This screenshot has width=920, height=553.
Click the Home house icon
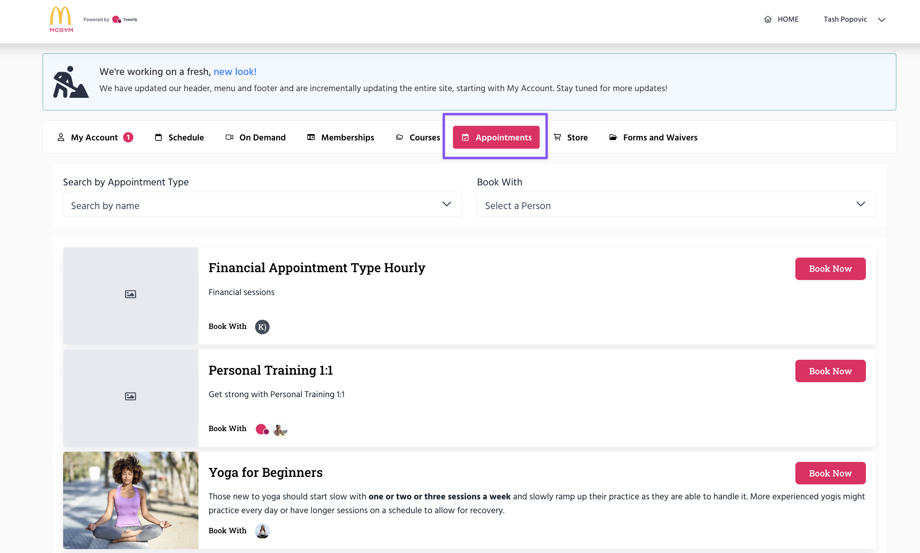pyautogui.click(x=768, y=19)
